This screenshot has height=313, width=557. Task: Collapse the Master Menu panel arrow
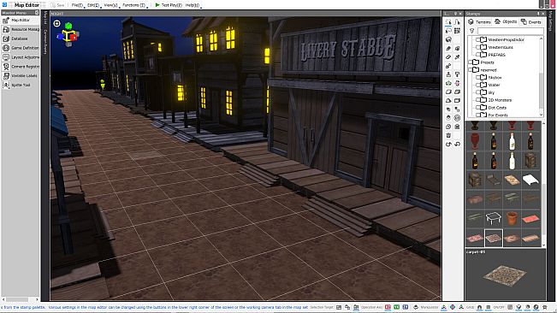pyautogui.click(x=37, y=13)
